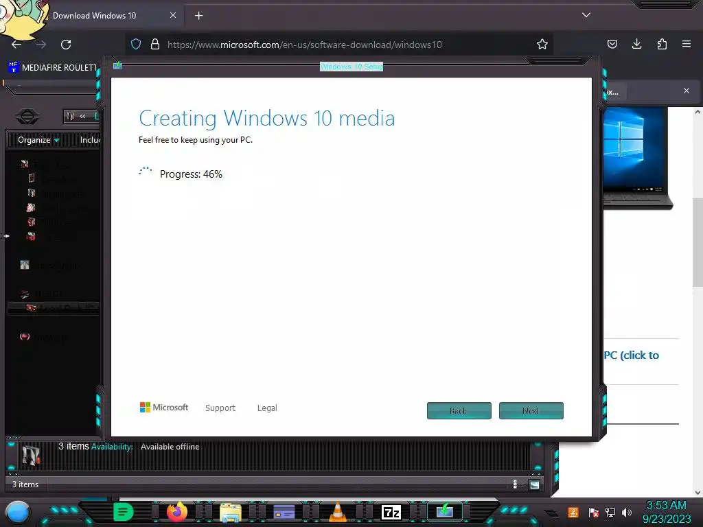The width and height of the screenshot is (703, 527).
Task: Click the Save to Pocket icon
Action: pos(612,44)
